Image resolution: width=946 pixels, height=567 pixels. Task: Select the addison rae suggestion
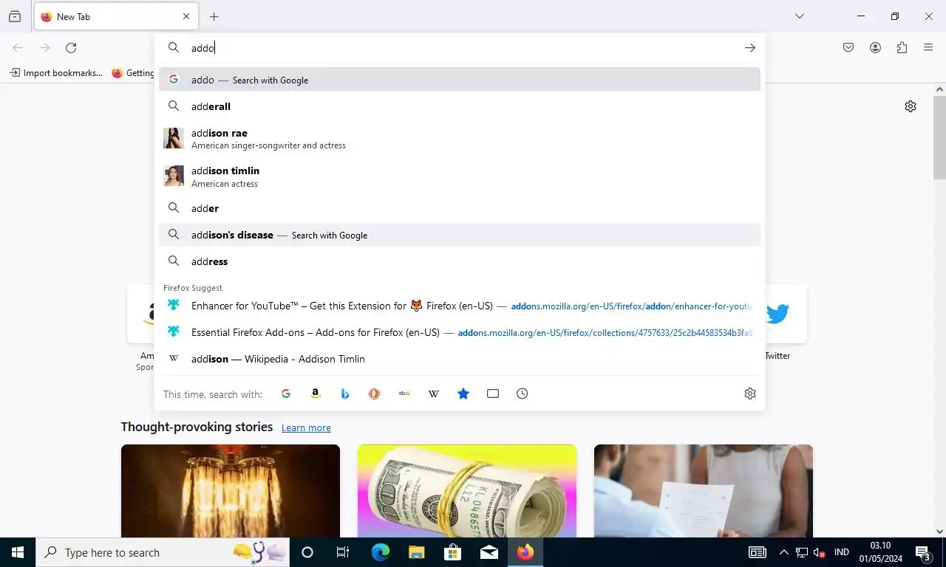[460, 139]
